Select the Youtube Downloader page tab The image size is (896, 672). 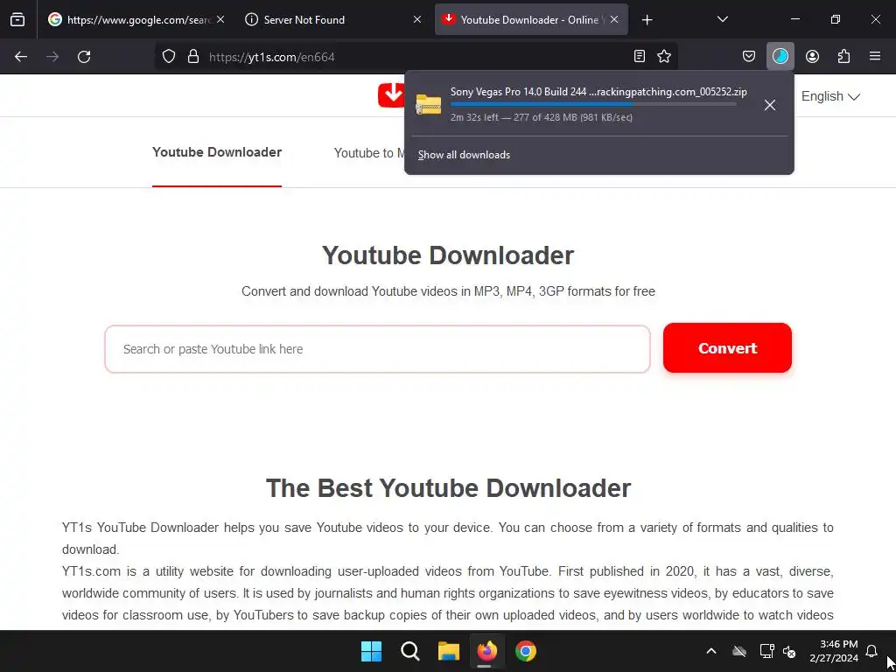[217, 152]
